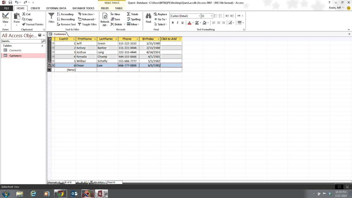Click the Copy command
Image resolution: width=352 pixels, height=198 pixels.
click(27, 19)
